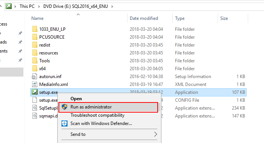264x143 pixels.
Task: Select the autorun.inf file name
Action: pos(50,77)
